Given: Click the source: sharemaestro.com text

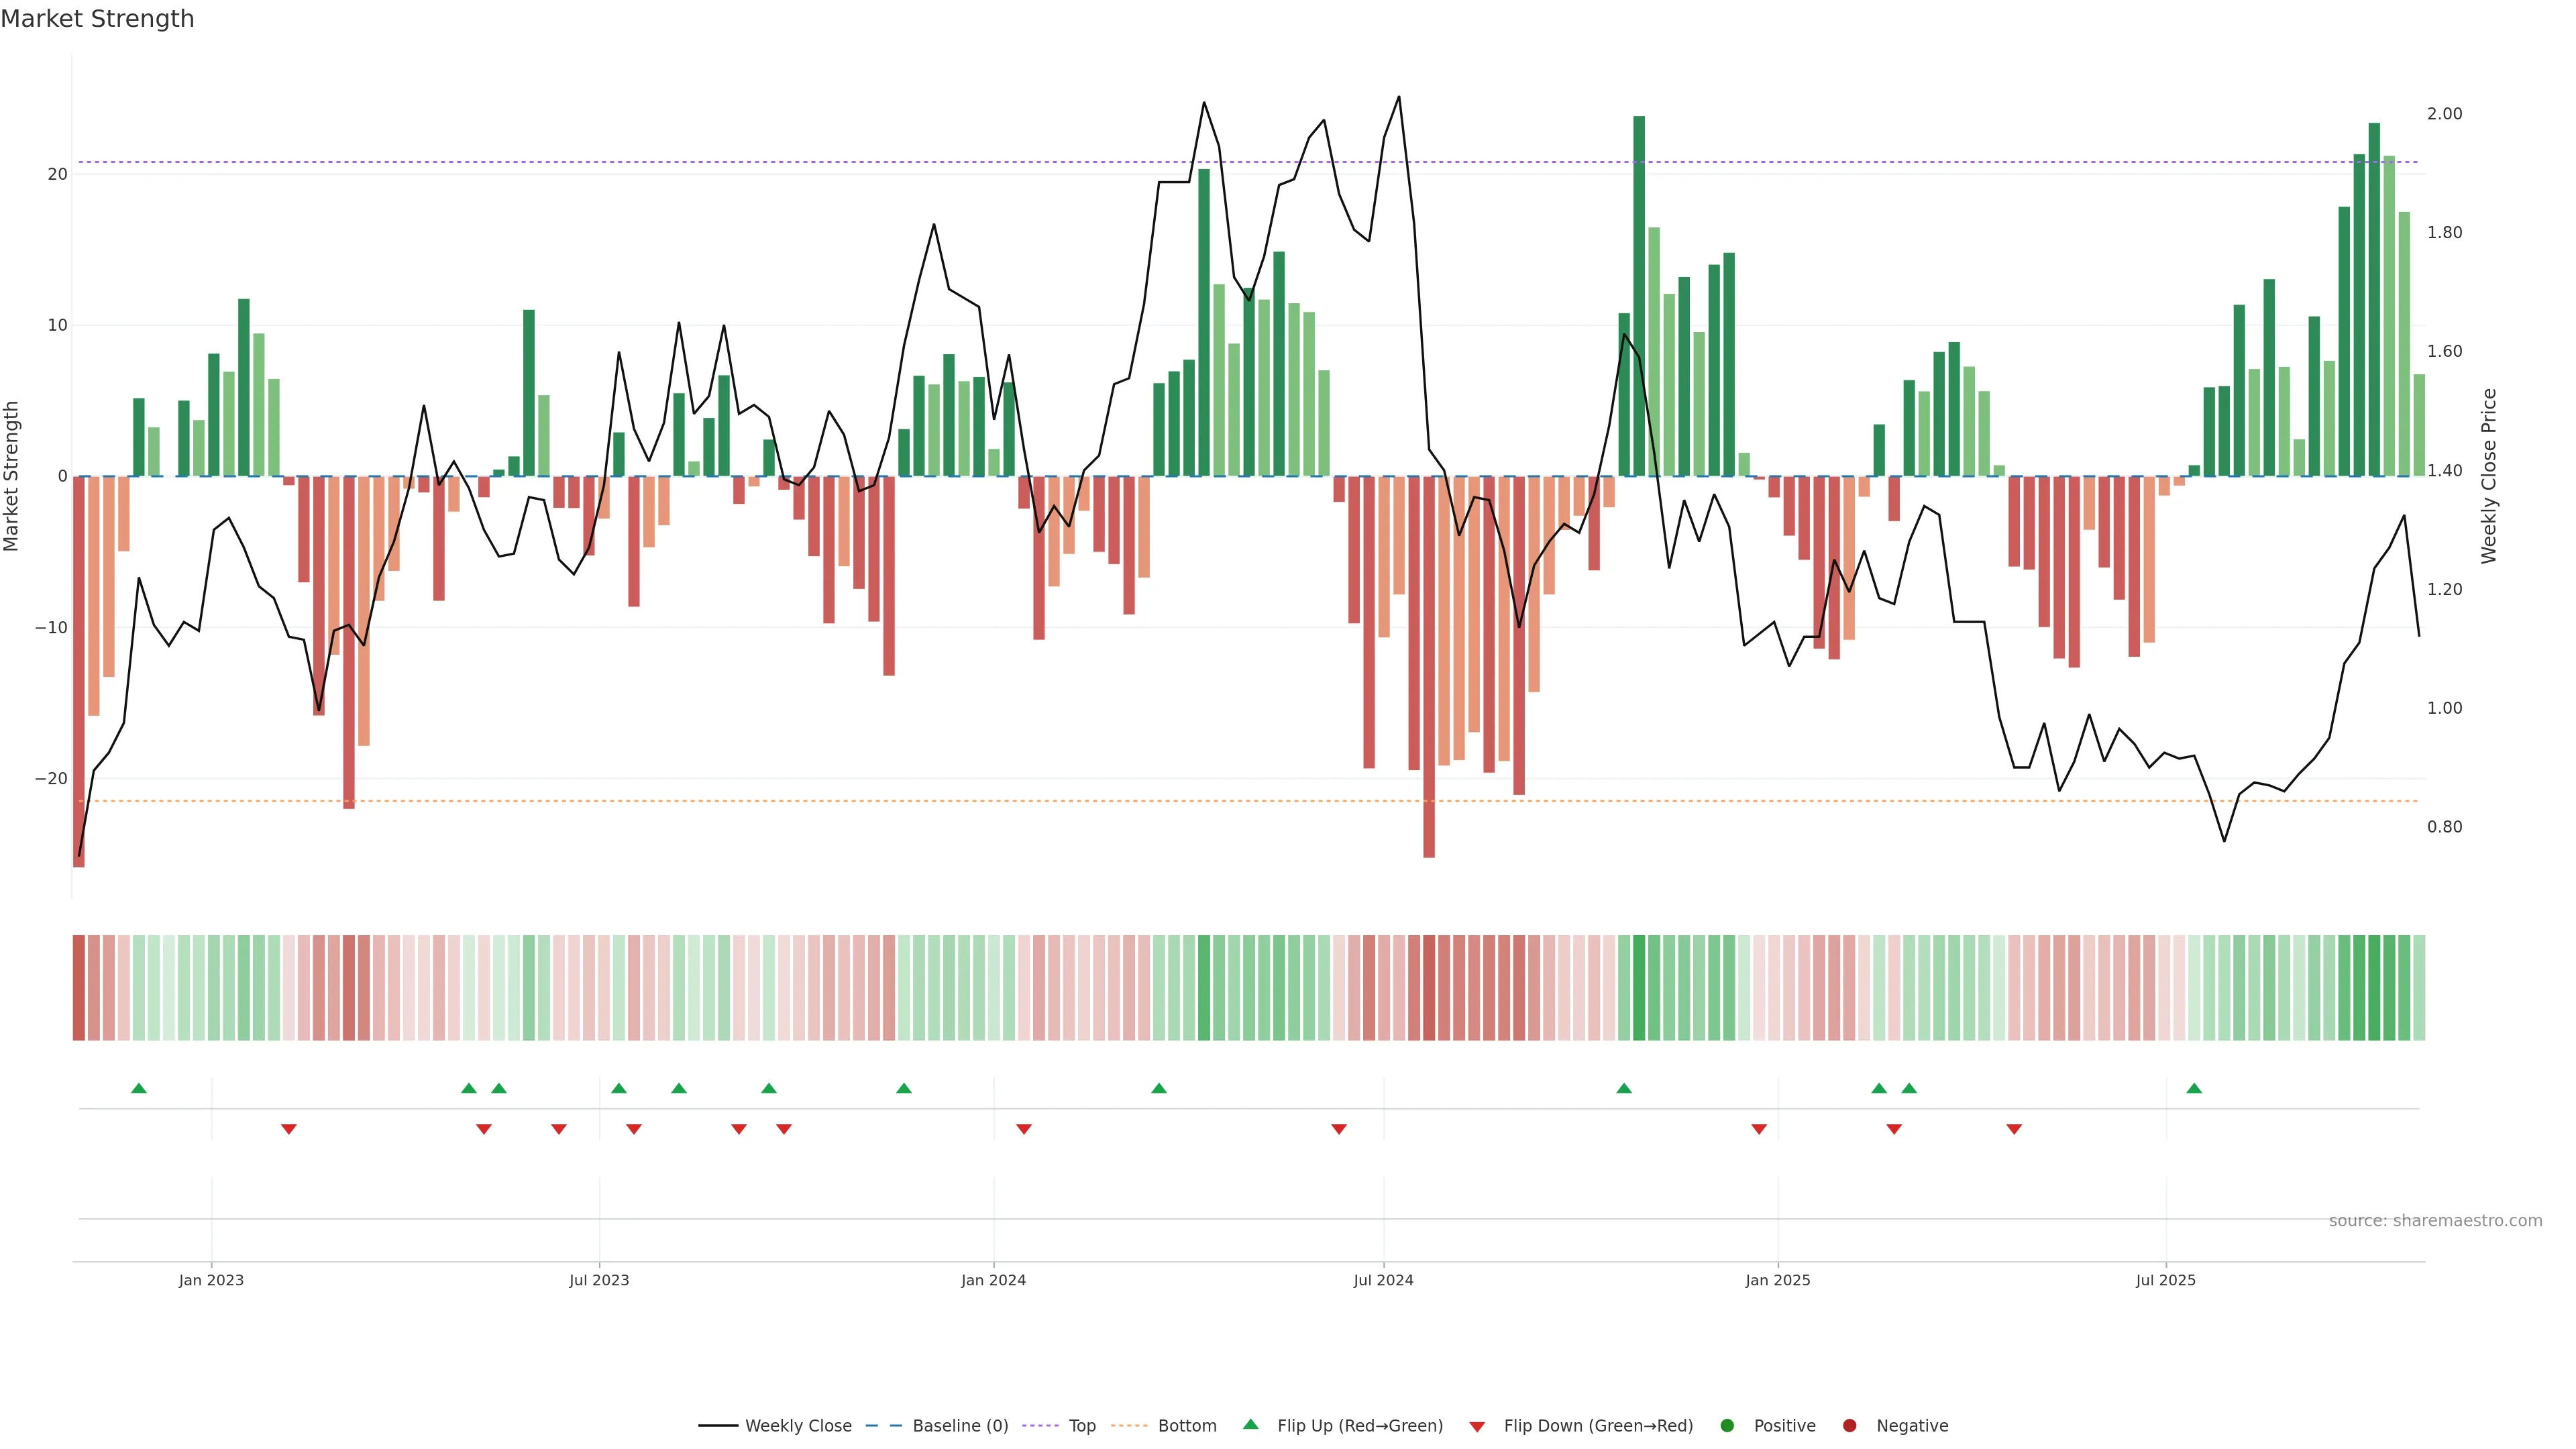Looking at the screenshot, I should click(x=2435, y=1220).
